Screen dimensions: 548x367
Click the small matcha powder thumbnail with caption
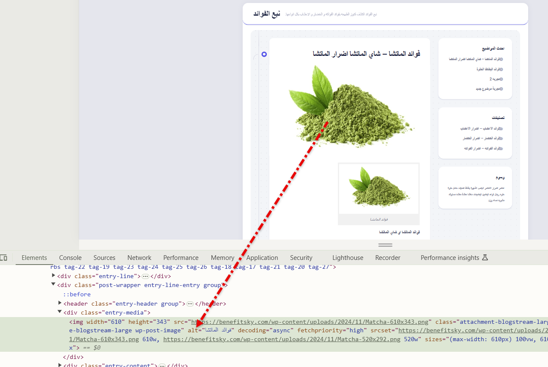pos(378,189)
